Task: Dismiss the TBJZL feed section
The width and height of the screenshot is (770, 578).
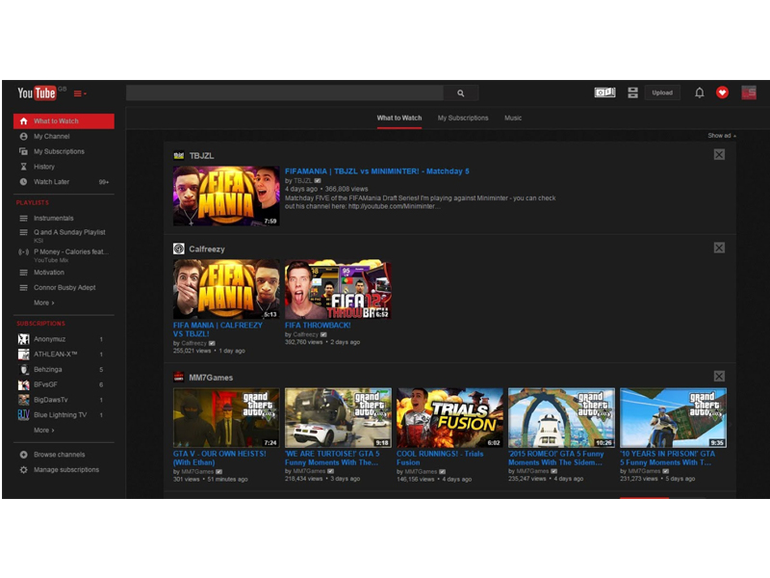Action: tap(719, 155)
